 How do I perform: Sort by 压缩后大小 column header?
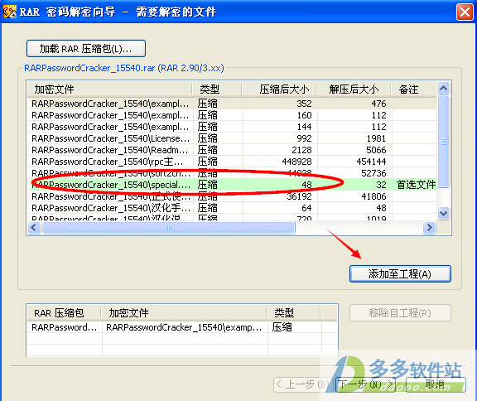tap(279, 89)
